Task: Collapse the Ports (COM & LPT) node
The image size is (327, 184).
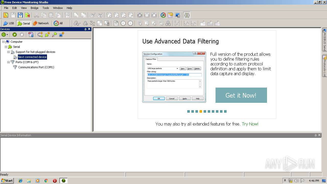Action: [x=8, y=62]
